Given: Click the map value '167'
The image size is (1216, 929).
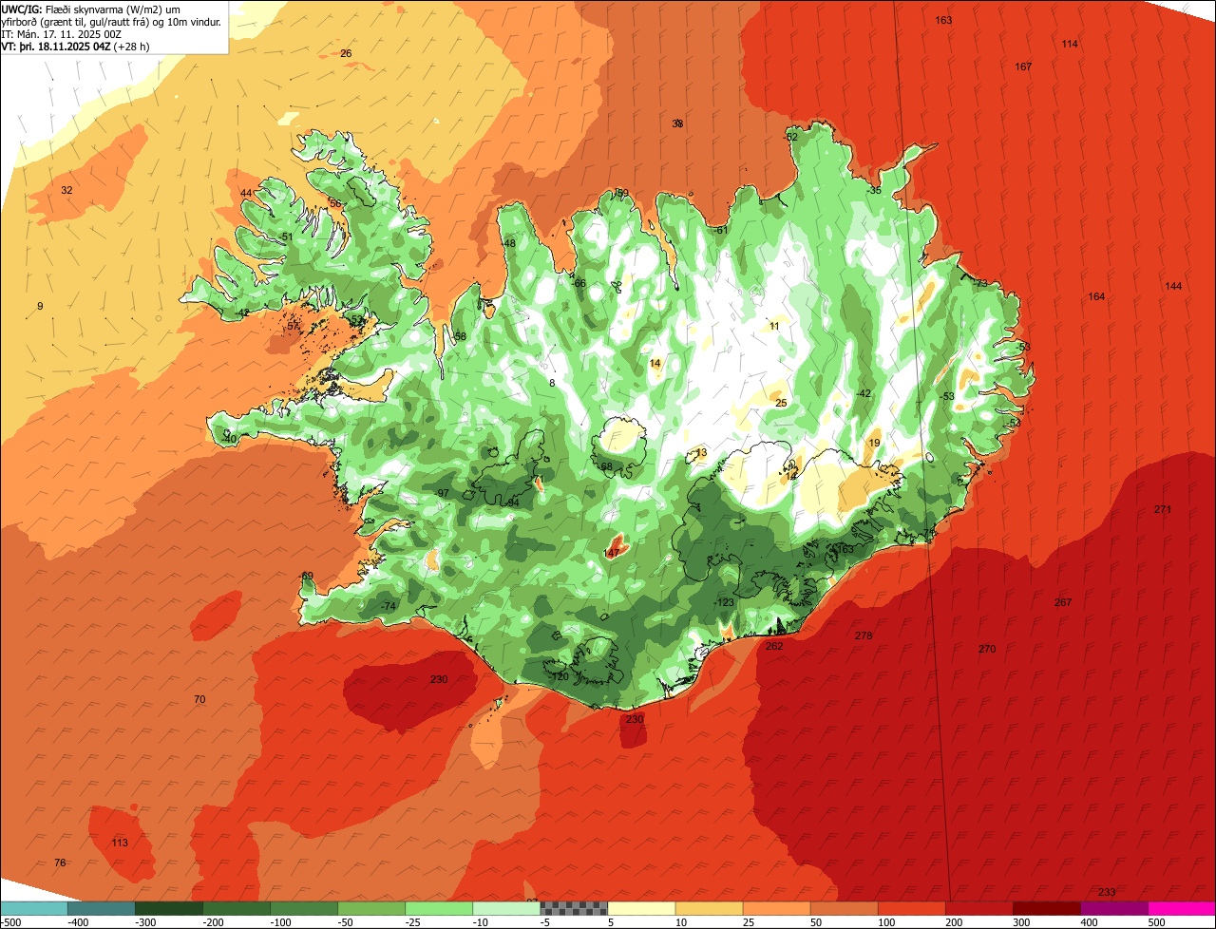Looking at the screenshot, I should (x=1023, y=67).
